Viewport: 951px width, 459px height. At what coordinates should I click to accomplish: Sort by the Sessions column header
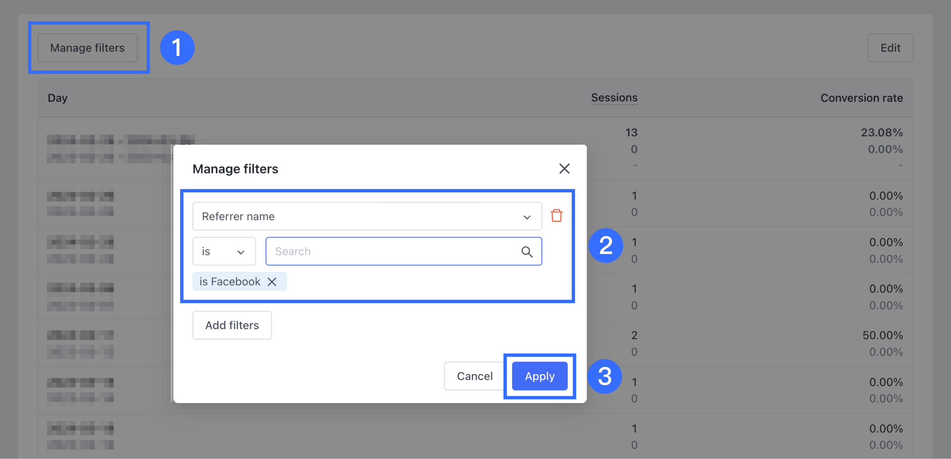[x=614, y=98]
